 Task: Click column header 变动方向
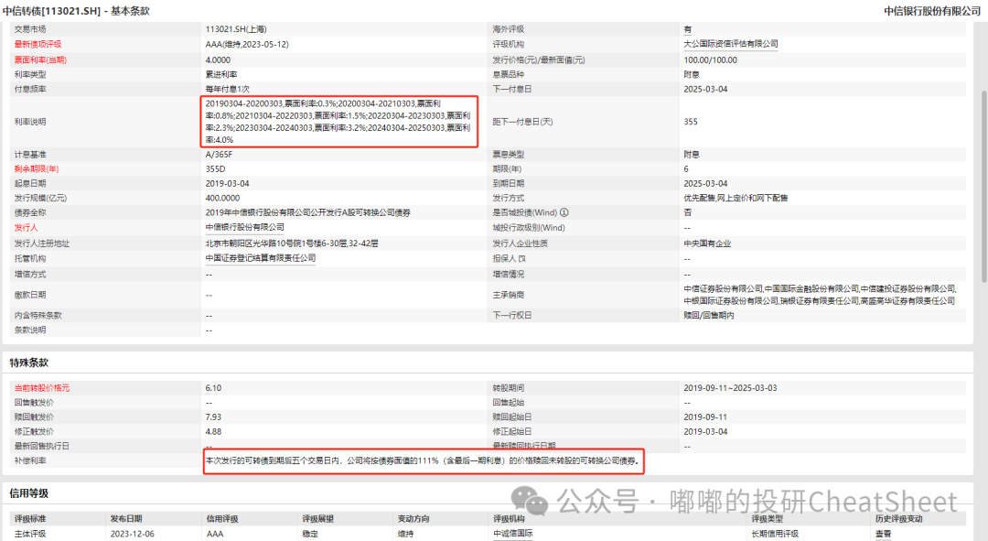413,519
